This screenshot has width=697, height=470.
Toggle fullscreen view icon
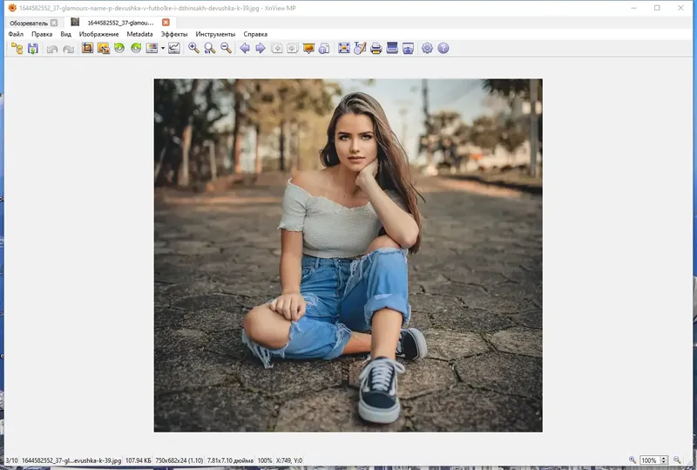click(x=344, y=49)
